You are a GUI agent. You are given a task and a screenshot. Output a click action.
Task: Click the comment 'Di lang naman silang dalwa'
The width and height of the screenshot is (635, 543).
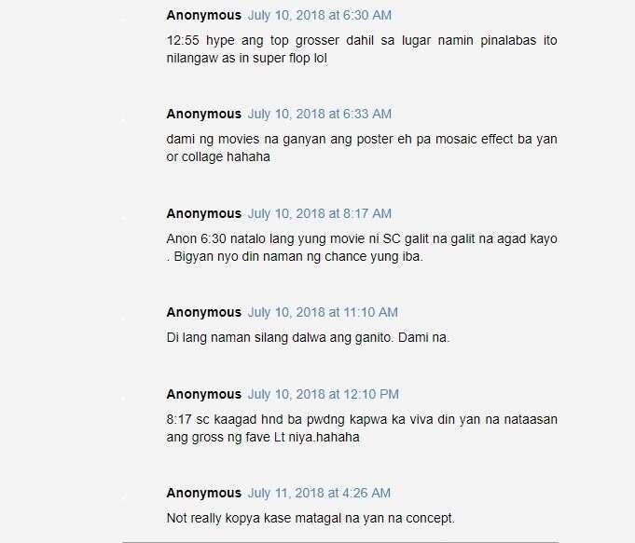309,337
